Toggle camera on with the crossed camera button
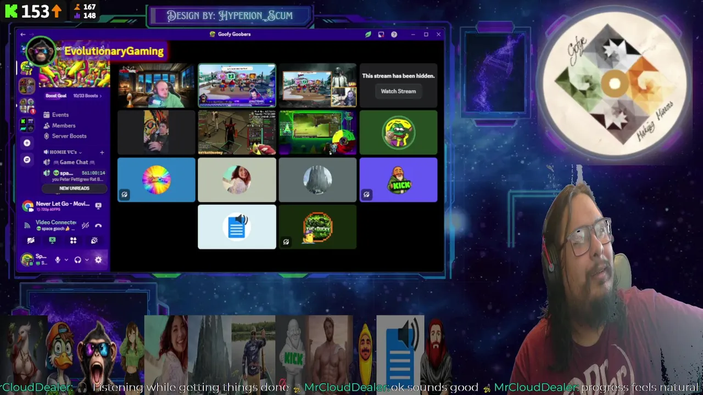Screen dimensions: 703x395 31,240
